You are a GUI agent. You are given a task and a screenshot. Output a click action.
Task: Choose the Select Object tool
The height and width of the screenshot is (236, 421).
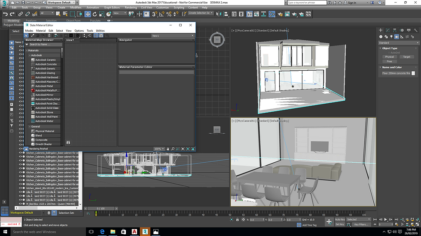[58, 14]
